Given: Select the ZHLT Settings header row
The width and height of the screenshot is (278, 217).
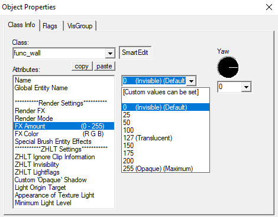Looking at the screenshot, I should [x=64, y=149].
